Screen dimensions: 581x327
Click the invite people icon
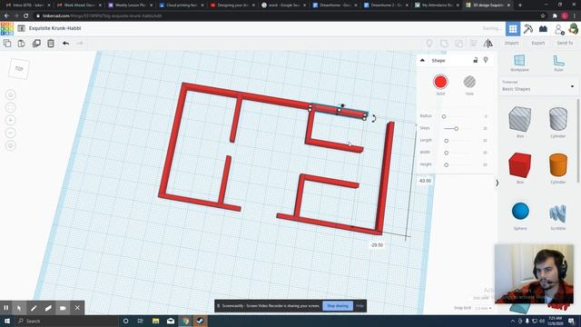pos(559,29)
